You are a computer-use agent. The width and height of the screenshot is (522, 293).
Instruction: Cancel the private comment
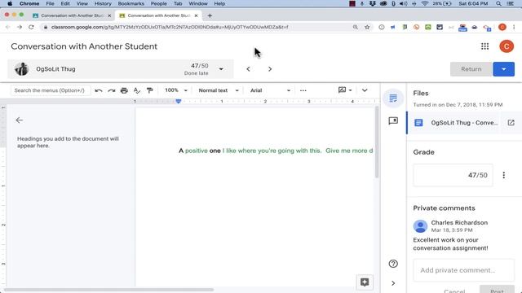pos(454,291)
